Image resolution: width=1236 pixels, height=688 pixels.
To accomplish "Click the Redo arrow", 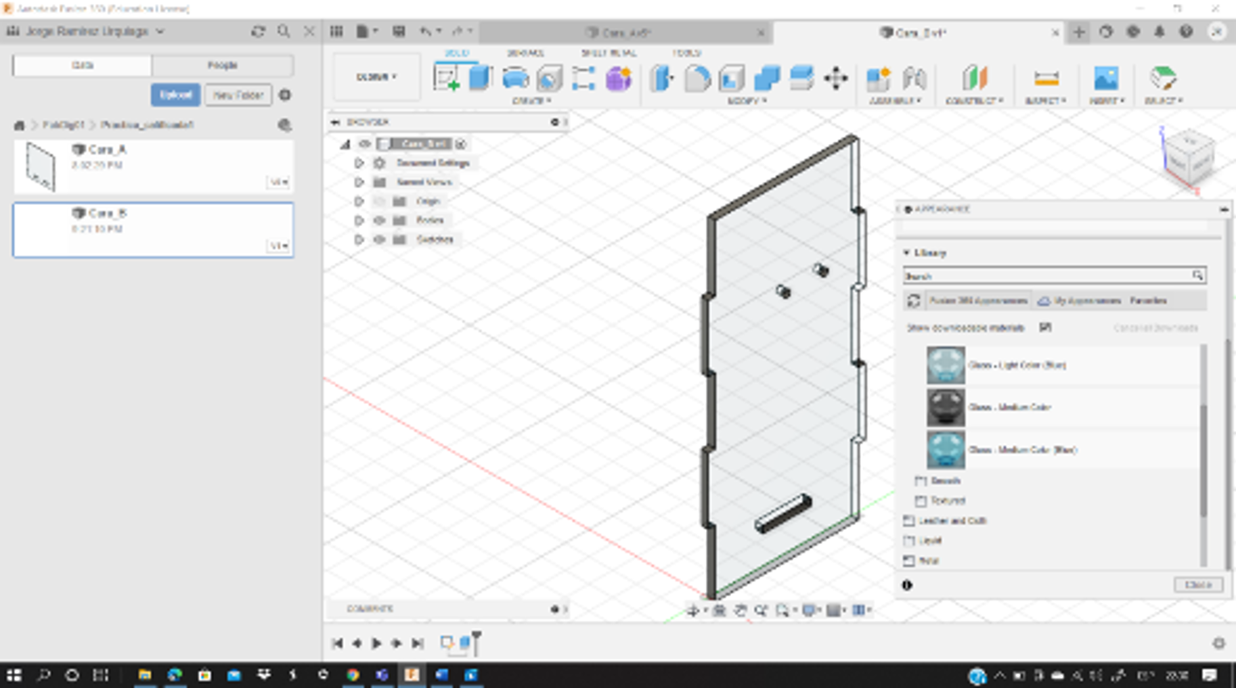I will (x=458, y=31).
